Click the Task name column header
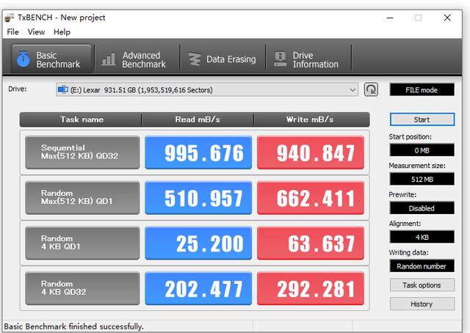 click(81, 120)
